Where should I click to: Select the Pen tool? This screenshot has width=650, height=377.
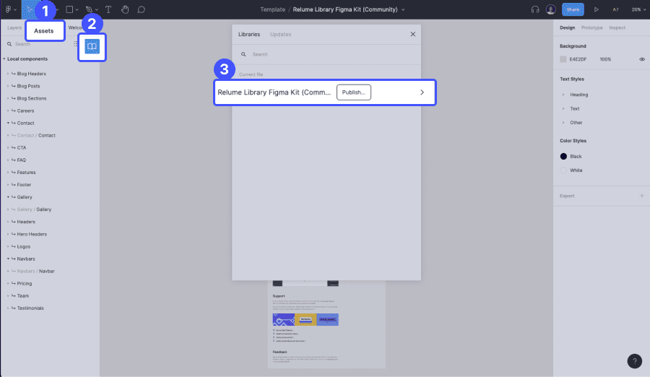click(89, 9)
